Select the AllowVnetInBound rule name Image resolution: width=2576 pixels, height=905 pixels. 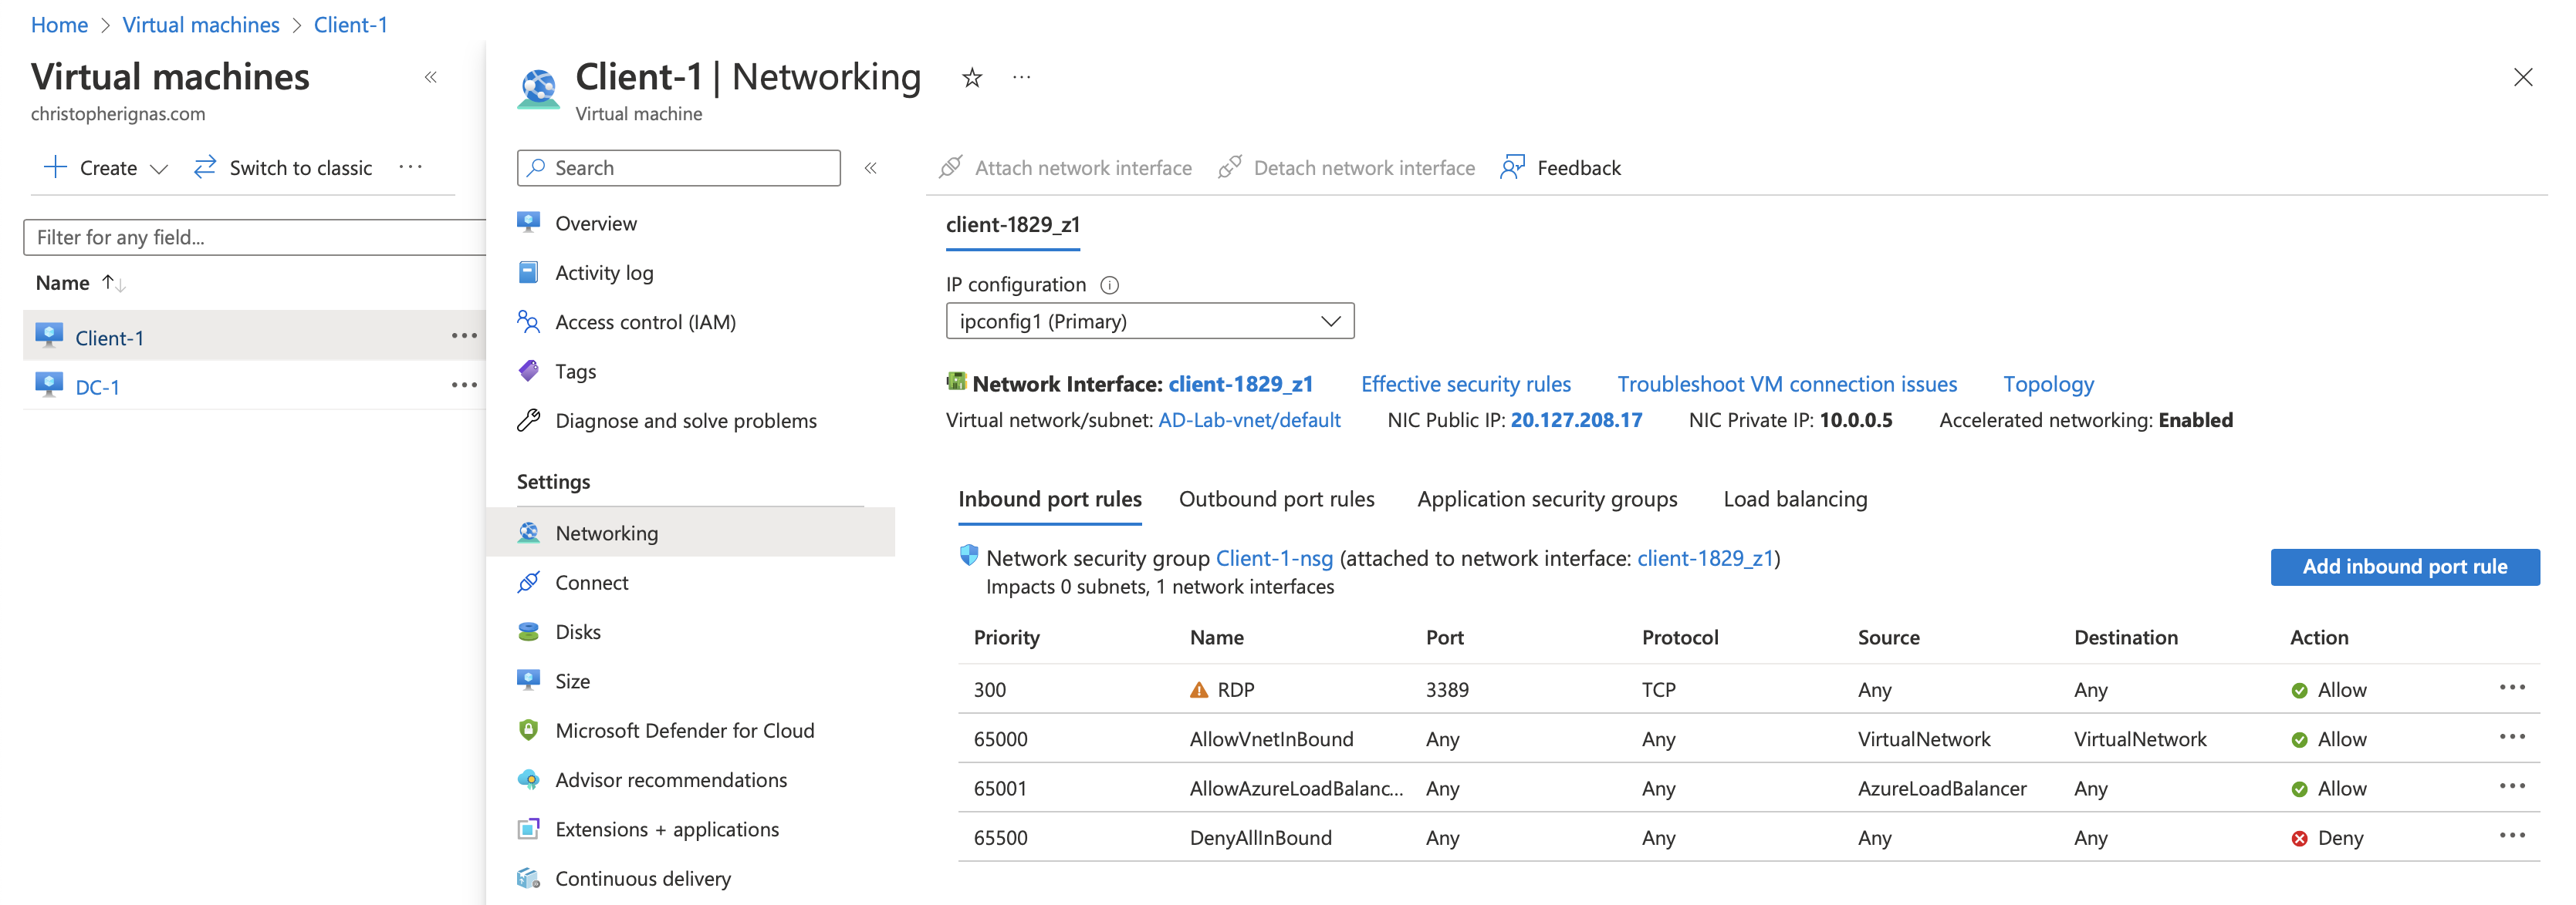pos(1271,739)
